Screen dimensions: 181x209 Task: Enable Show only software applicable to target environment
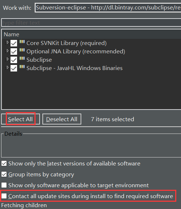click(4, 185)
